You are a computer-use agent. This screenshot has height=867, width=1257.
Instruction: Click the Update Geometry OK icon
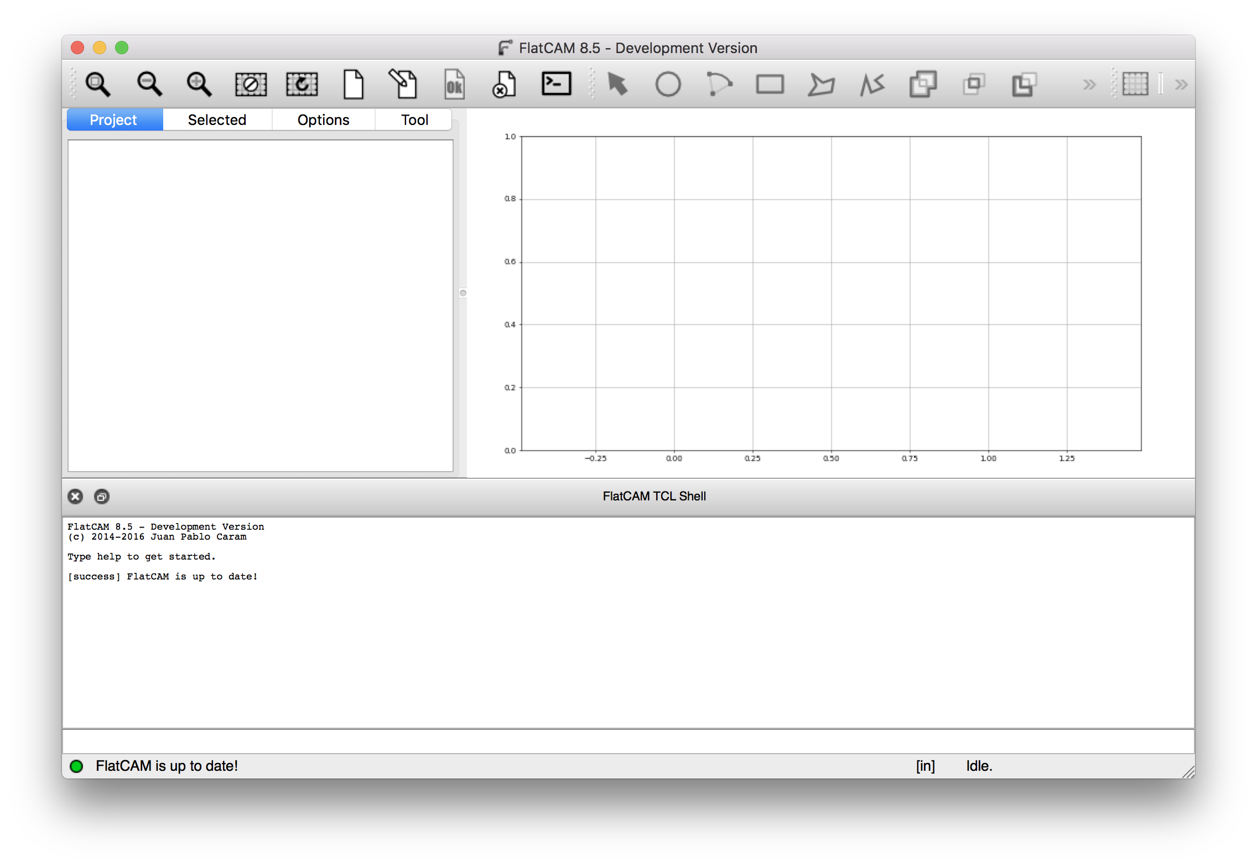[454, 85]
